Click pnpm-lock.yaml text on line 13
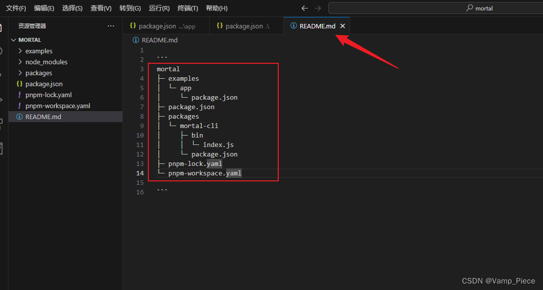Screen dimensions: 543x290 click(x=195, y=163)
